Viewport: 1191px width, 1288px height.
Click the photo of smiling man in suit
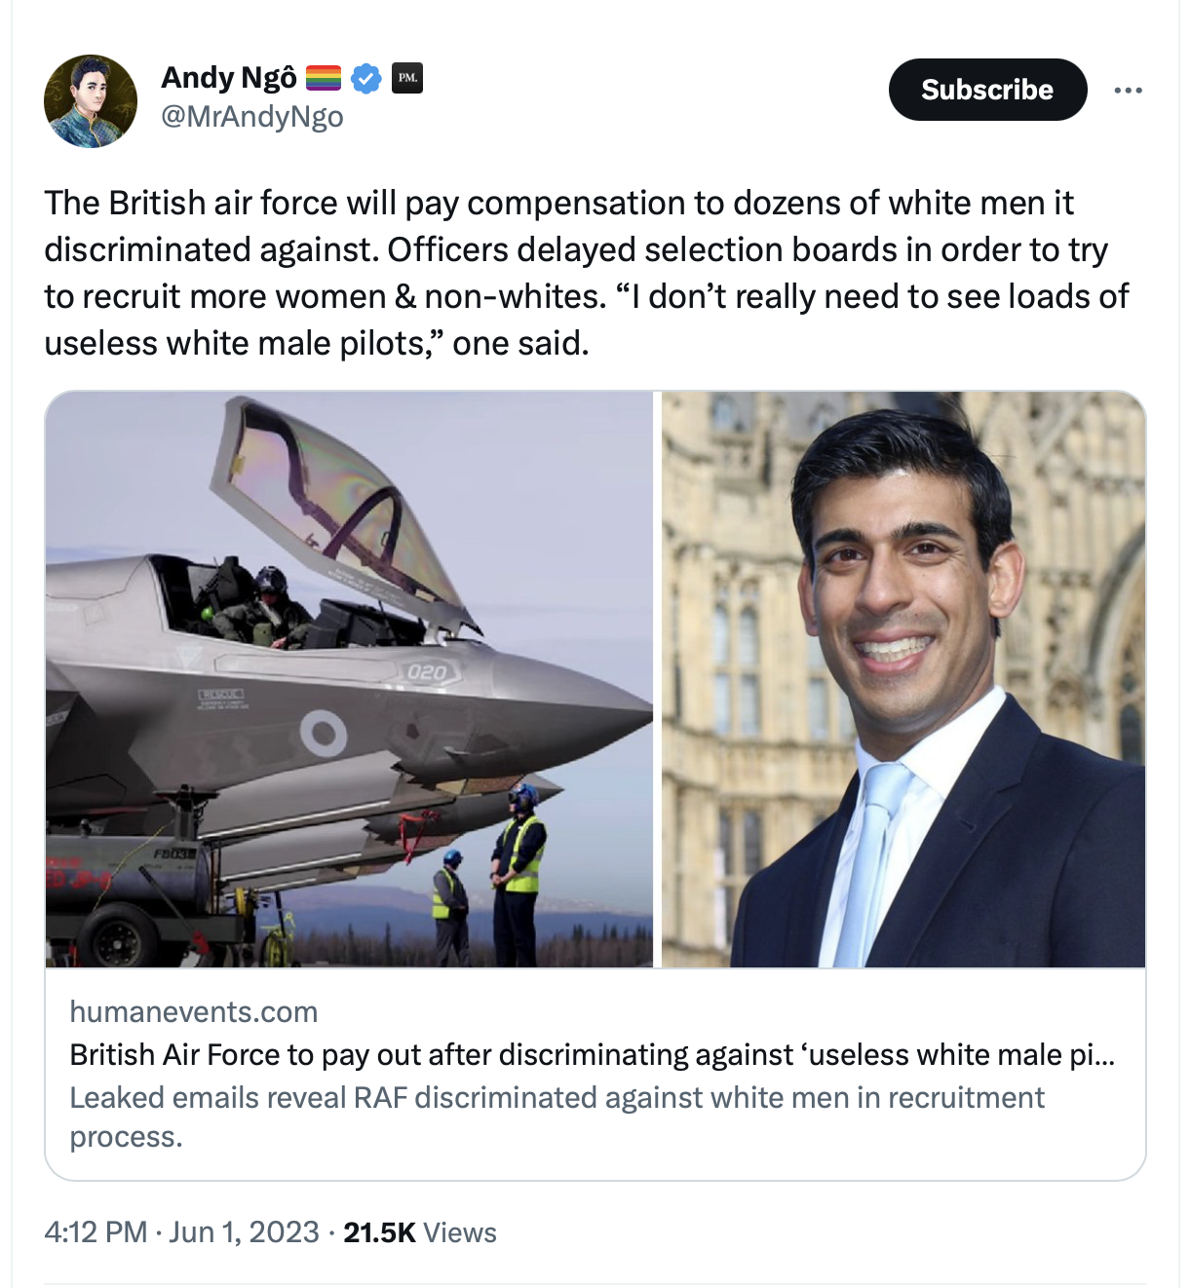(903, 679)
